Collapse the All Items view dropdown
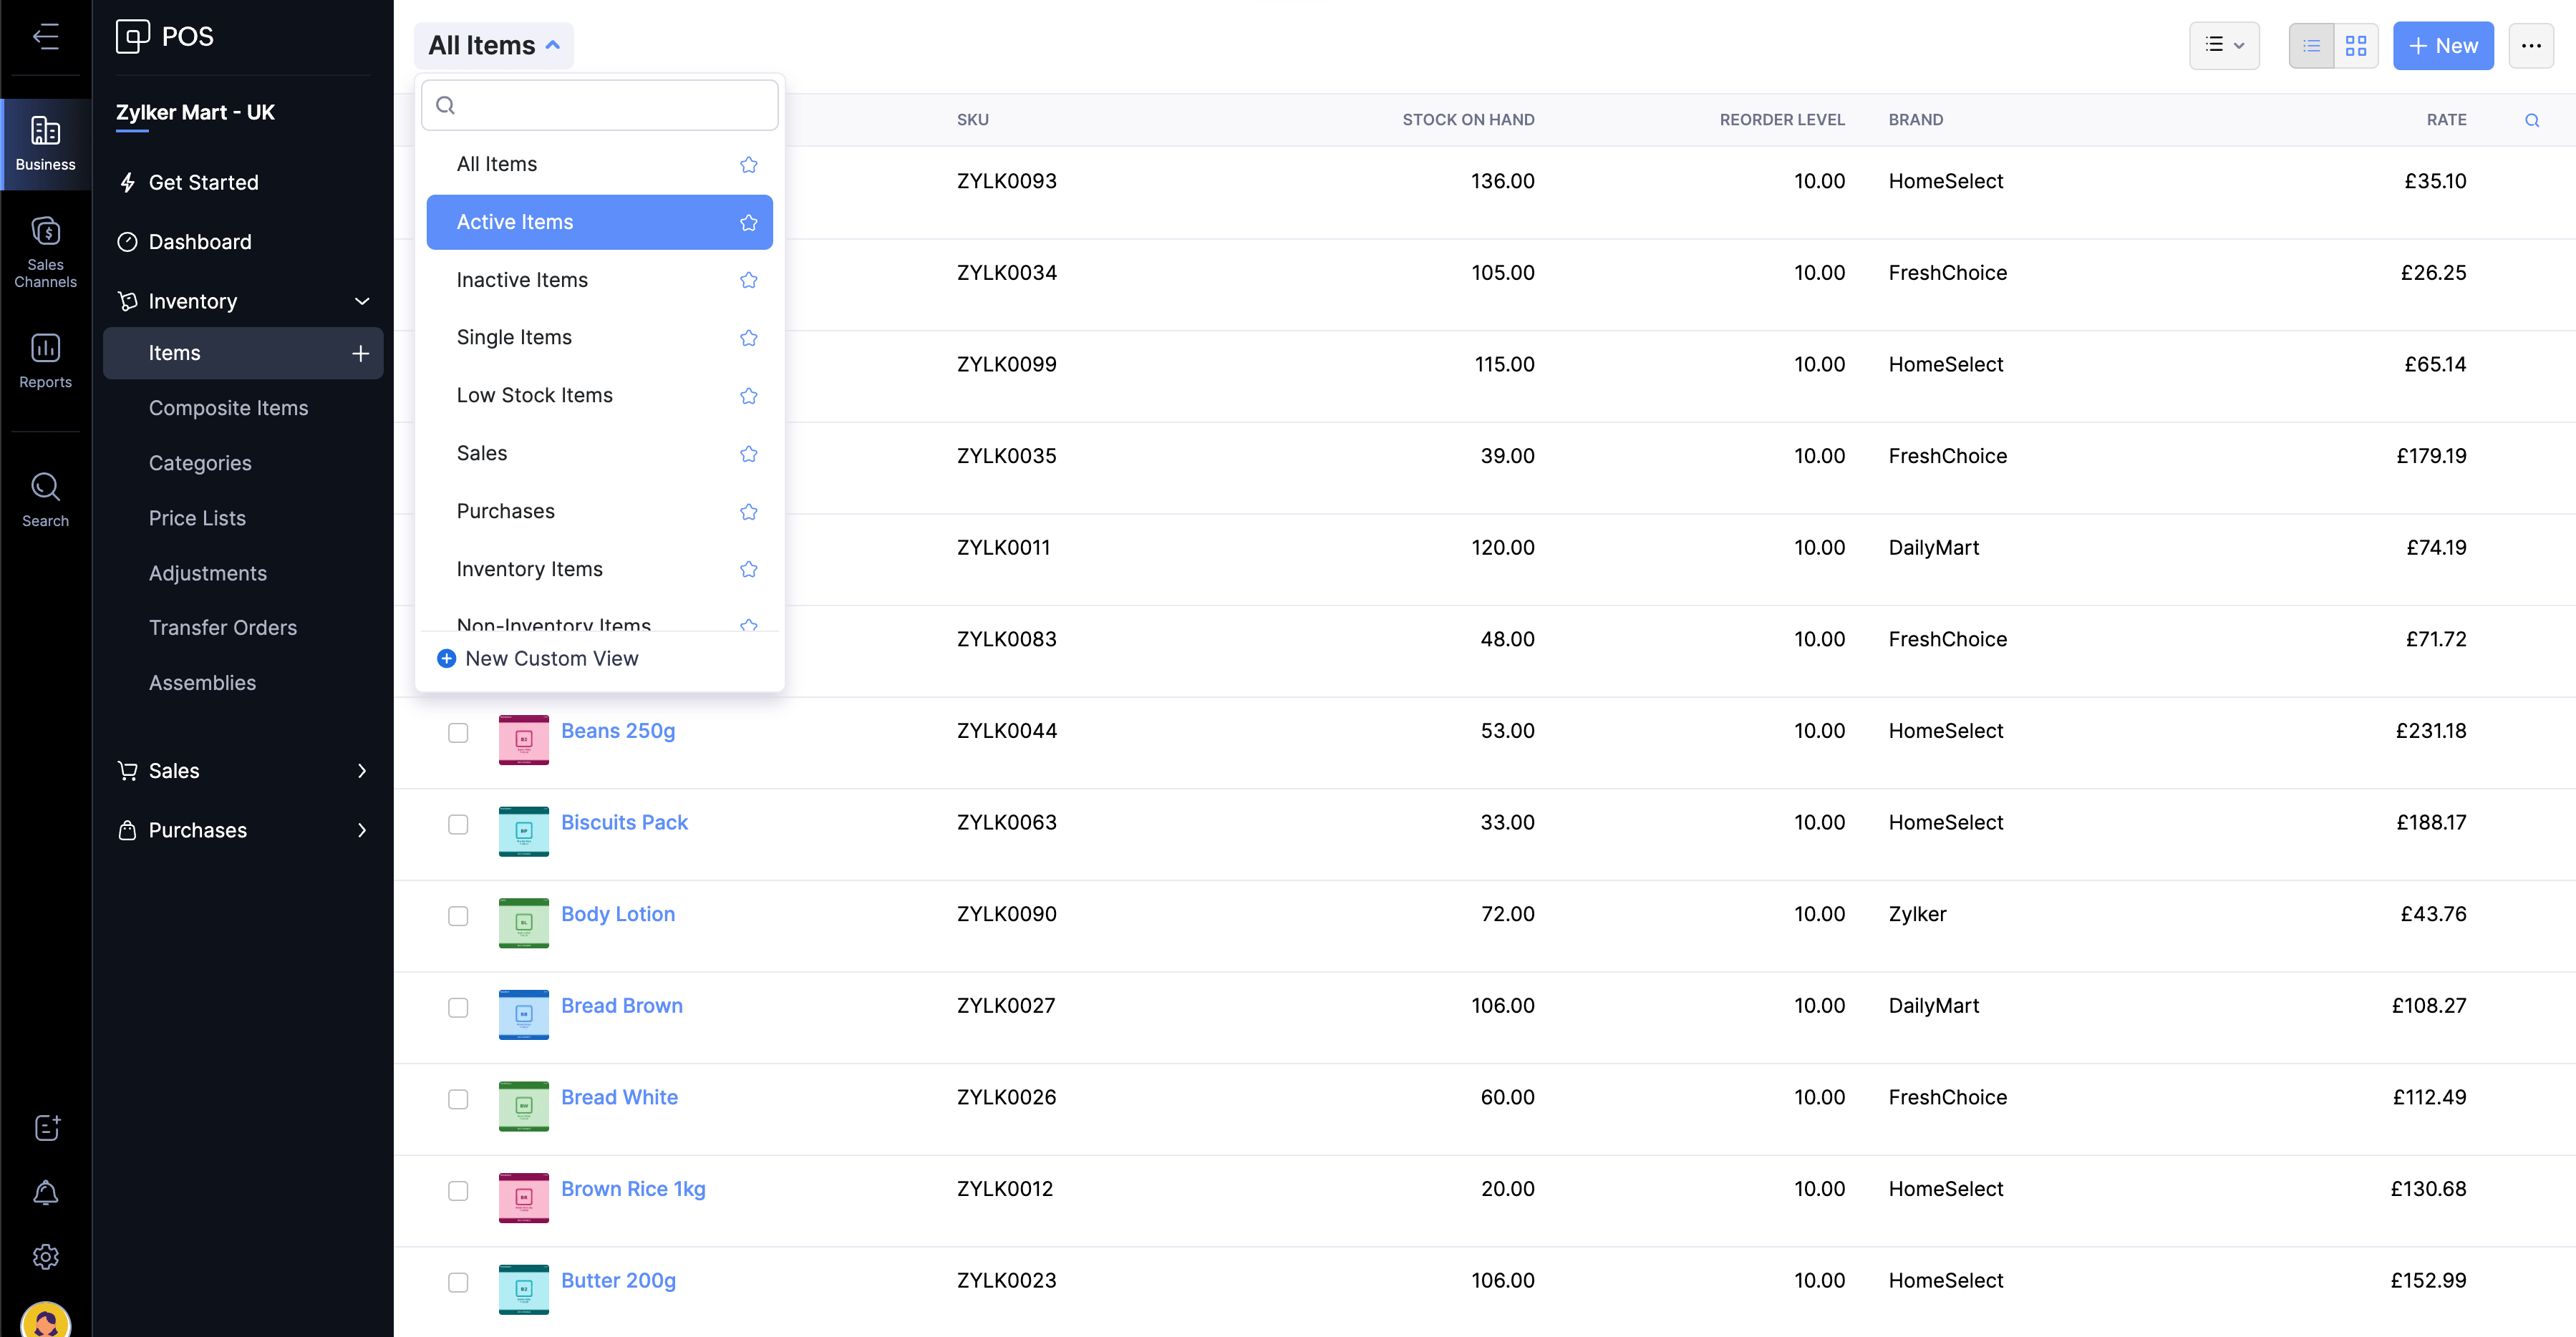This screenshot has height=1337, width=2576. pos(494,46)
